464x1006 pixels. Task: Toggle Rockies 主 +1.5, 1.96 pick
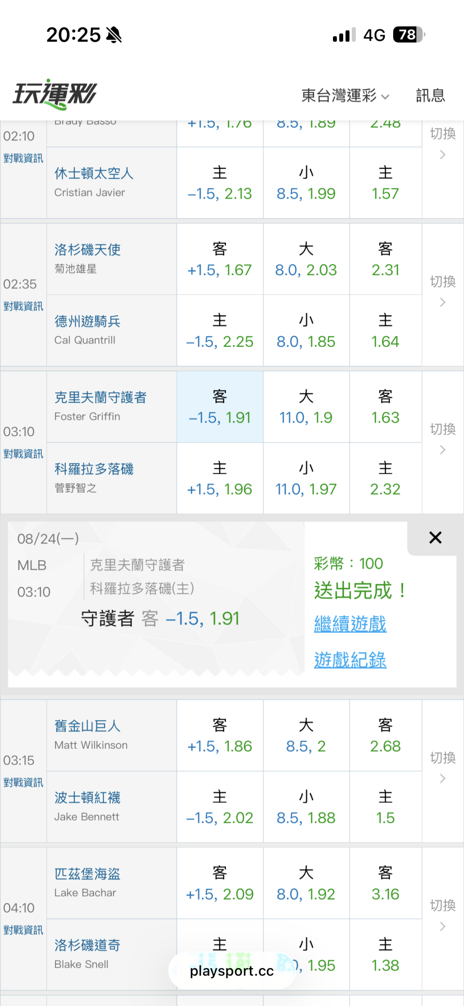220,478
